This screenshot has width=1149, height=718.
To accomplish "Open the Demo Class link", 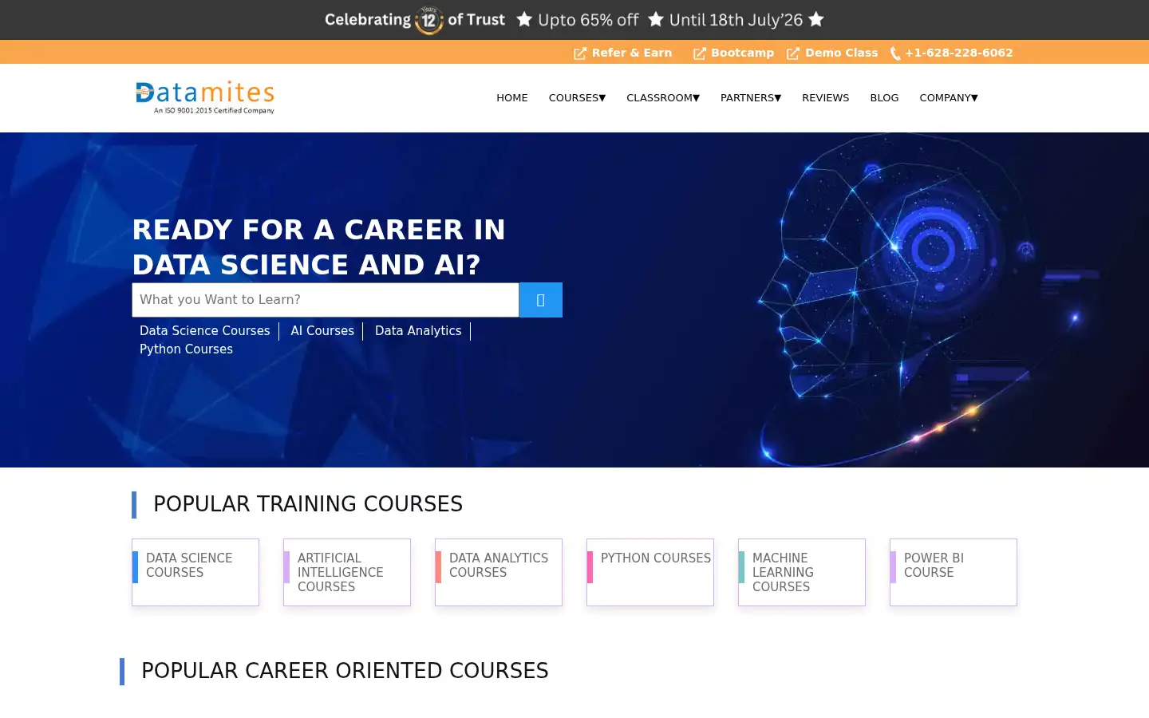I will [x=842, y=53].
